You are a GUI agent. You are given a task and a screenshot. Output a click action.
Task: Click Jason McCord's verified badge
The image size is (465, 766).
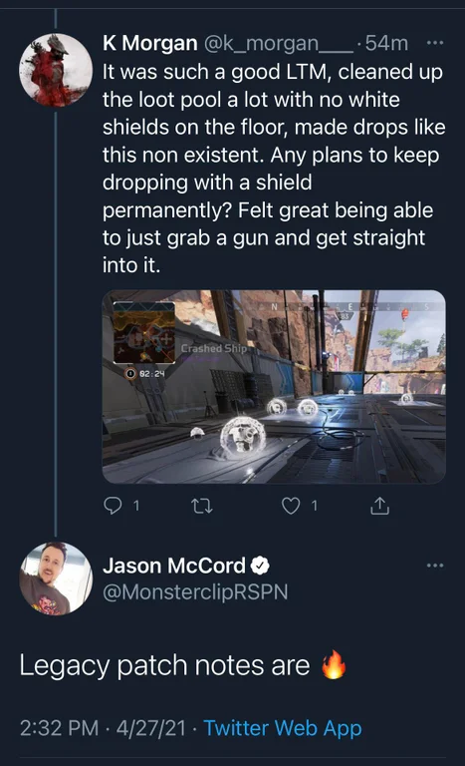click(260, 566)
